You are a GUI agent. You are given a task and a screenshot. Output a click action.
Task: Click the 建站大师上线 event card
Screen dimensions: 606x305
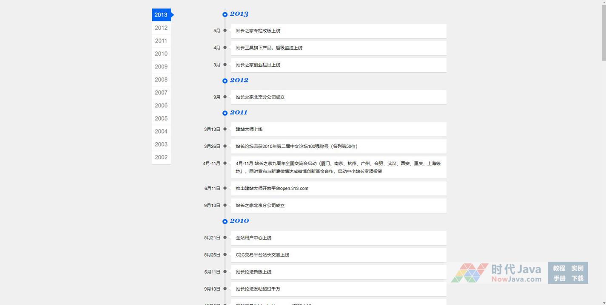coord(339,129)
